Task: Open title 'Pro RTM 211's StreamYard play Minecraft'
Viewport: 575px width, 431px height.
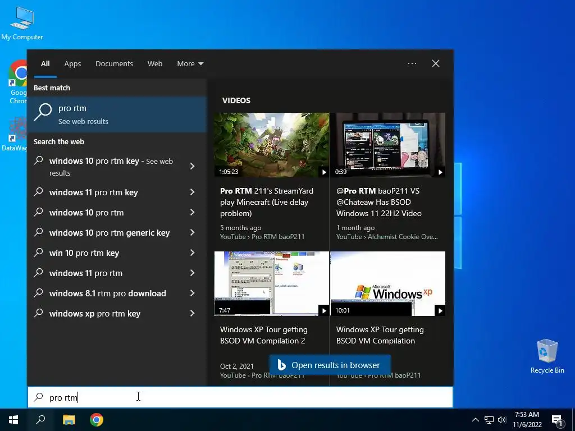Action: (267, 202)
